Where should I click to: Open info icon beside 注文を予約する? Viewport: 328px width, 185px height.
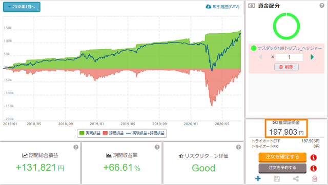313,168
